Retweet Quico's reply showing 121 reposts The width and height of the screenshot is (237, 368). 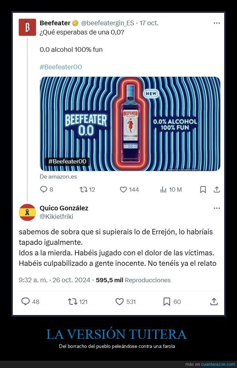click(73, 302)
